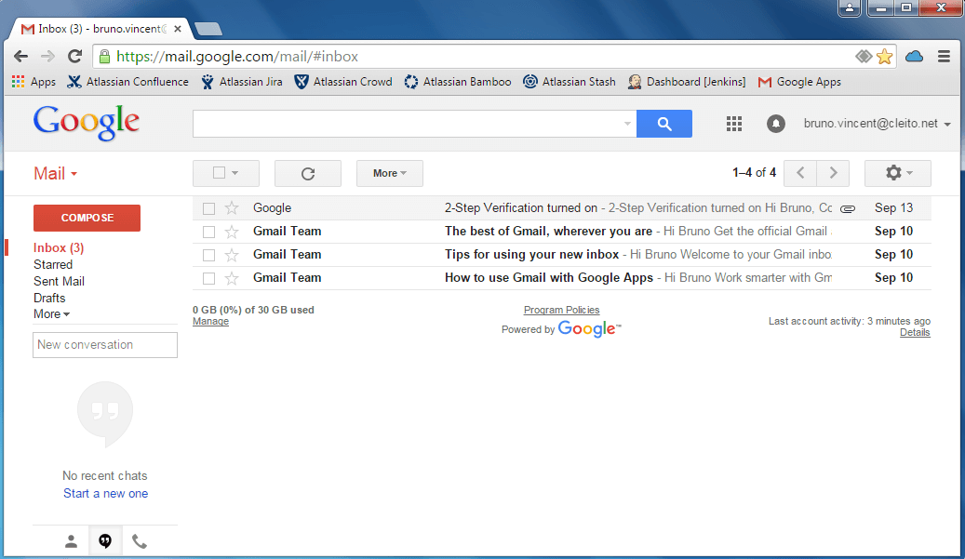Open the More actions dropdown in toolbar
This screenshot has width=965, height=559.
coord(390,173)
